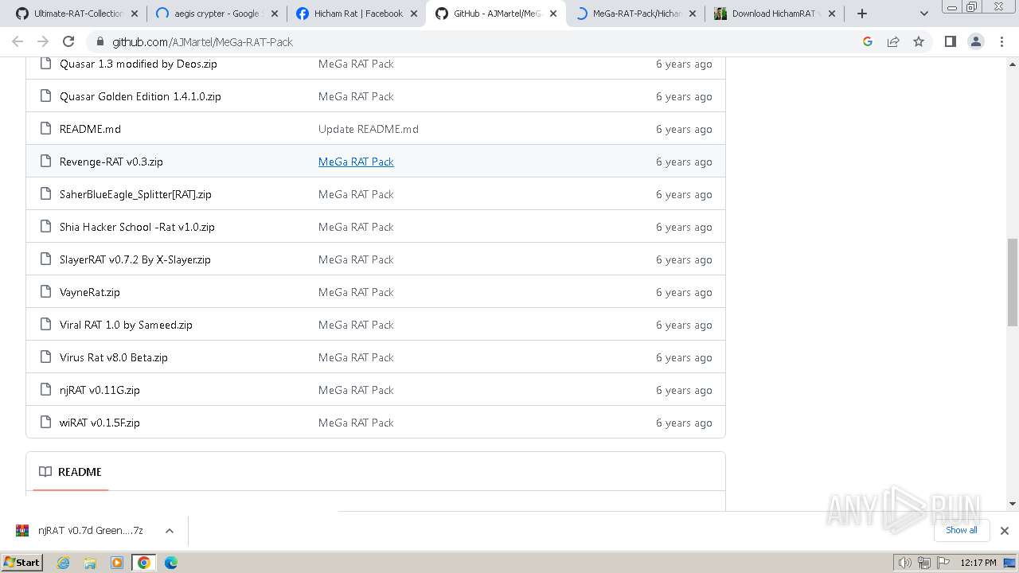Click the Action Center flag icon

click(x=943, y=563)
